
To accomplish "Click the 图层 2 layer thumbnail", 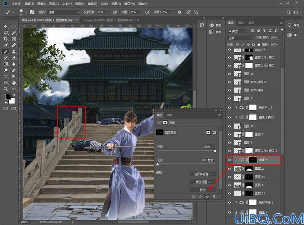I will point(238,169).
